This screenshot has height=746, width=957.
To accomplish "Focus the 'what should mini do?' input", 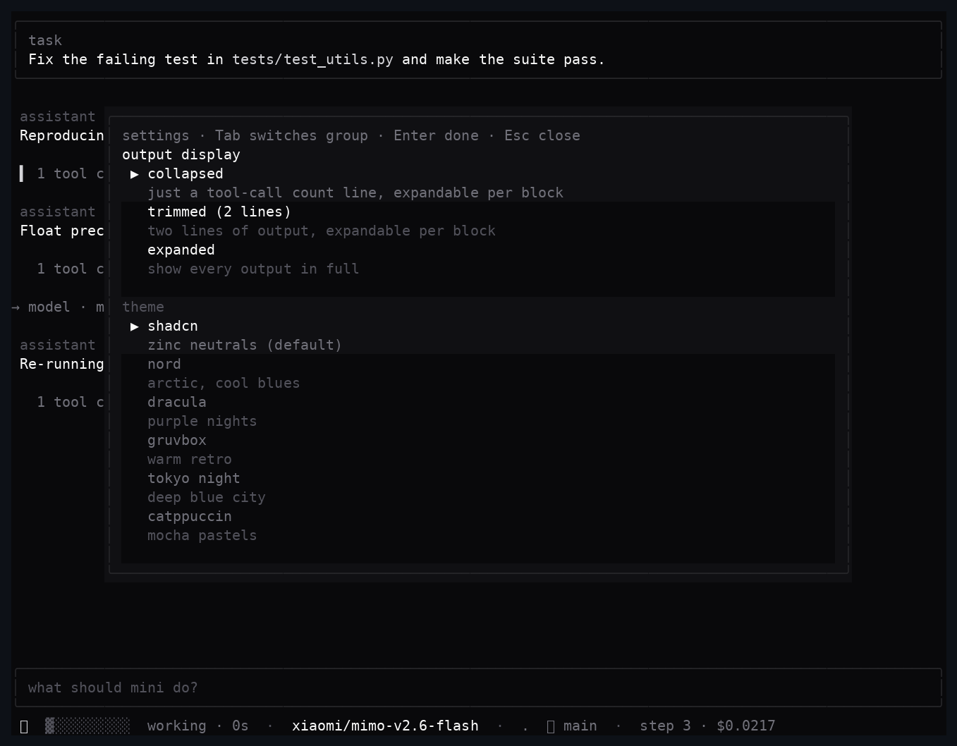I will click(x=478, y=687).
